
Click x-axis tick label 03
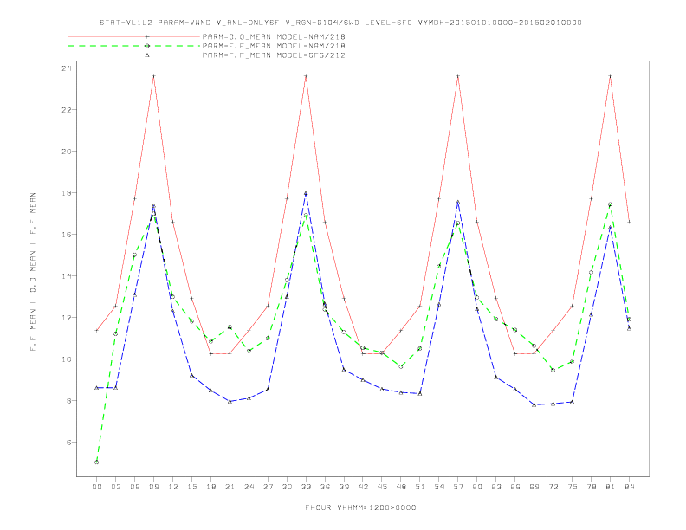pos(115,487)
